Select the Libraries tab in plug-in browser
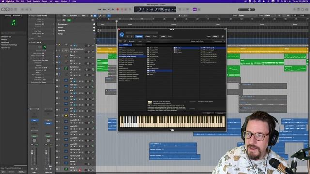The width and height of the screenshot is (310, 174). coord(125,45)
